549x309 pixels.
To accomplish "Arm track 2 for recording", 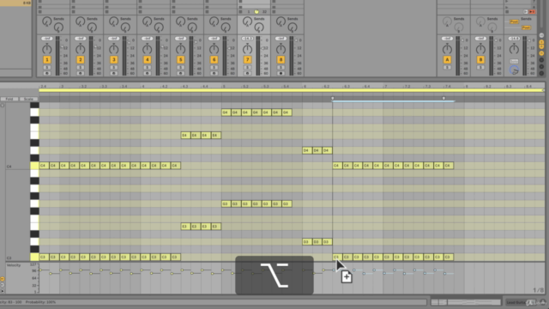I will click(80, 73).
